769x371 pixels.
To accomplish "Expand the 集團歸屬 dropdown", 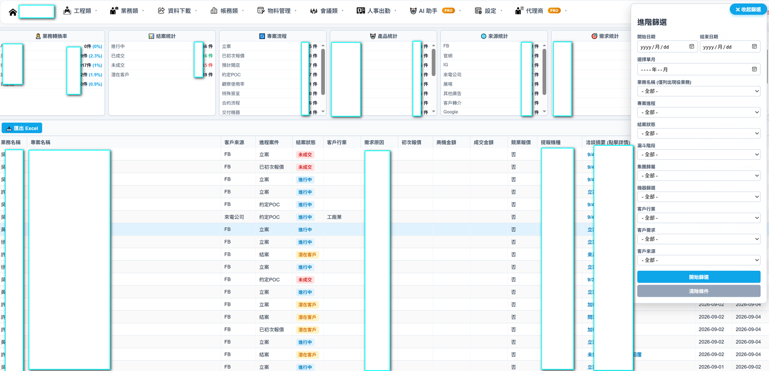I will click(699, 176).
